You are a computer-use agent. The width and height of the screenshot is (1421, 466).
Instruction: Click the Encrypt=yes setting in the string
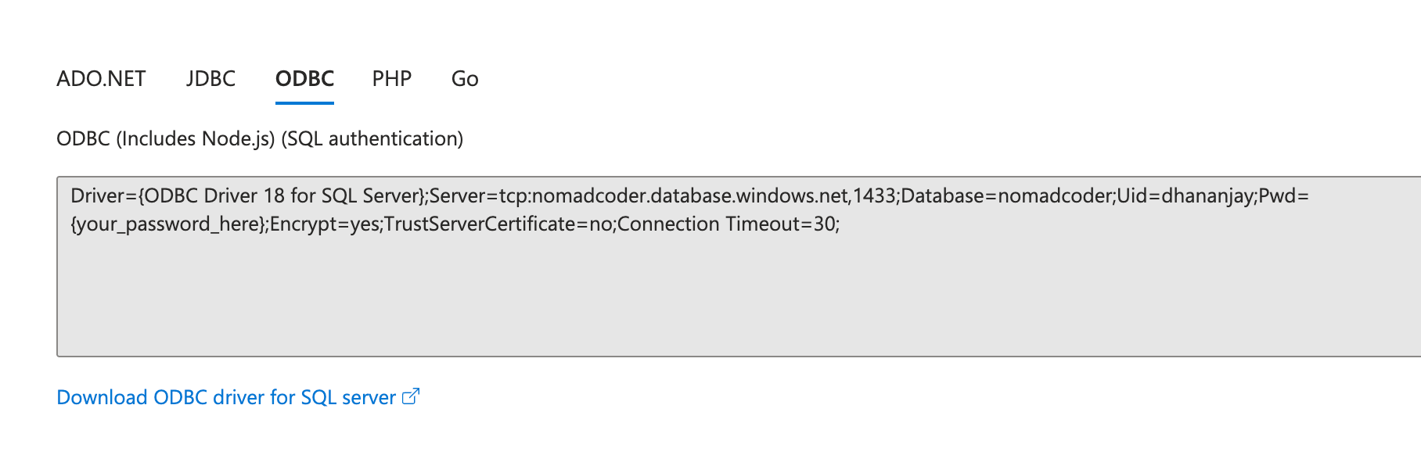(x=325, y=224)
